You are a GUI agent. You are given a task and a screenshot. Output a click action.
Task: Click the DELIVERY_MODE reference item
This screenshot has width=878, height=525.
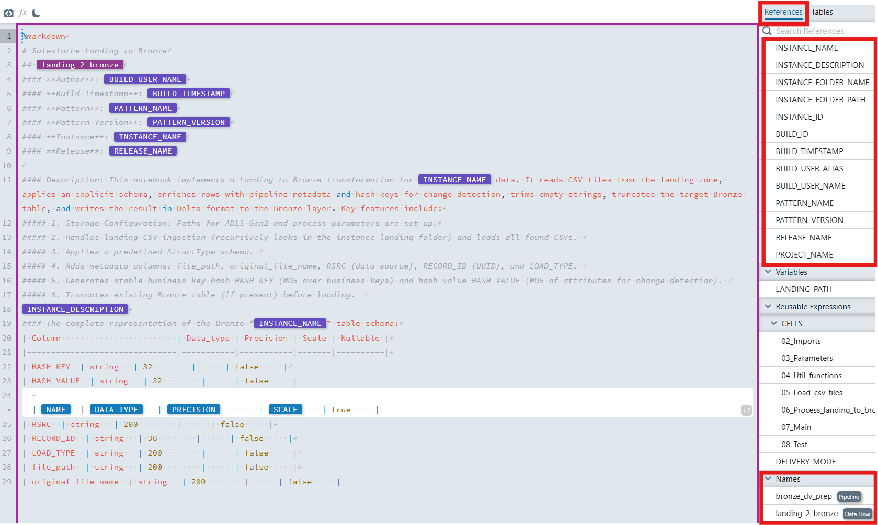click(x=805, y=462)
